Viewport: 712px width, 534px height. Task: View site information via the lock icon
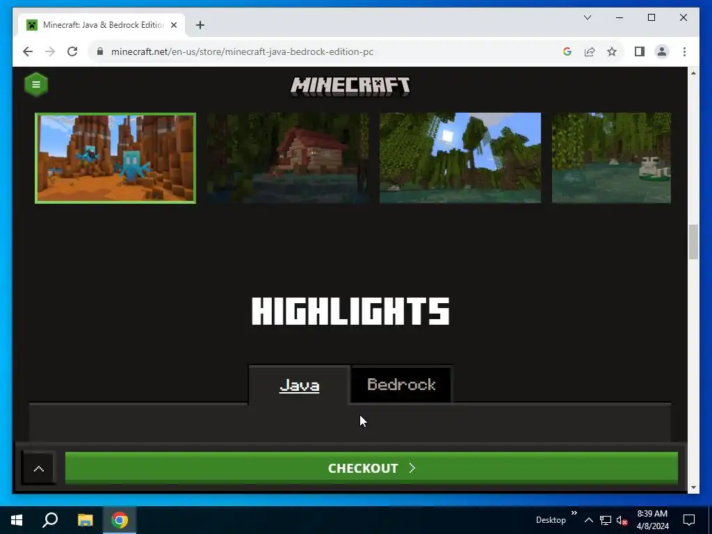[x=100, y=51]
